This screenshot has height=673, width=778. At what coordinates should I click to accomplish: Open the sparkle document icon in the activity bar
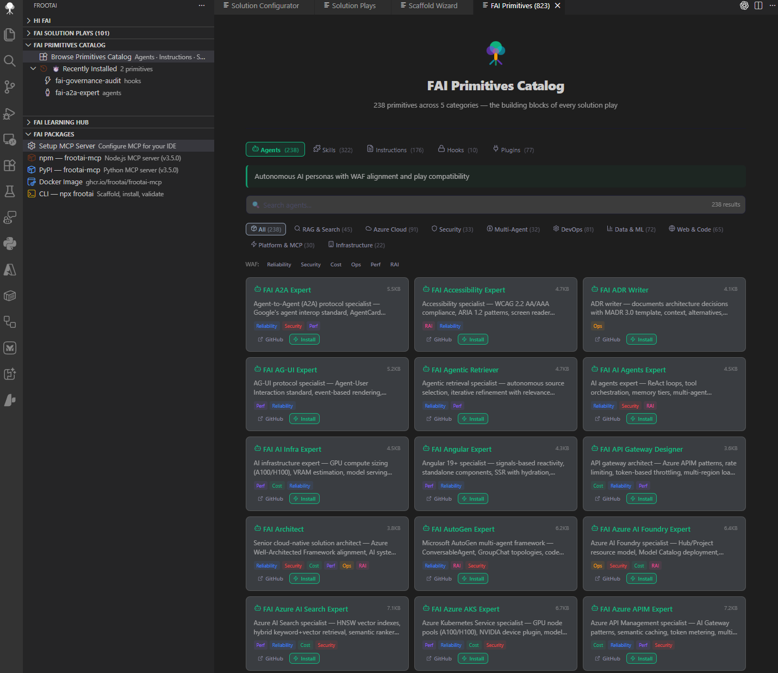click(x=10, y=374)
